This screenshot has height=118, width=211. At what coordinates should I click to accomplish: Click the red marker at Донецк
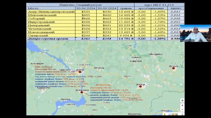point(140,87)
